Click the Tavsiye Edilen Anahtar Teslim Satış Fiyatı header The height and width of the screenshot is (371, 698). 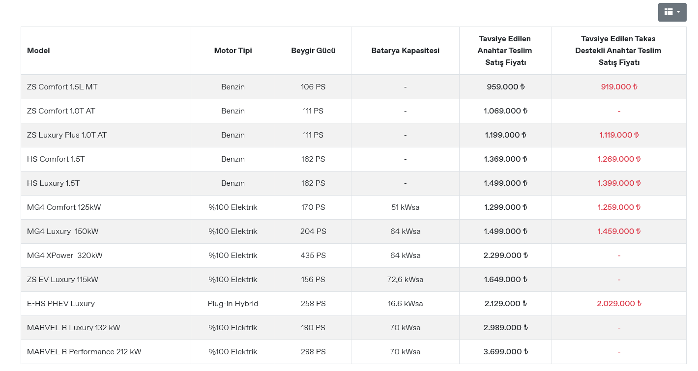pos(505,51)
